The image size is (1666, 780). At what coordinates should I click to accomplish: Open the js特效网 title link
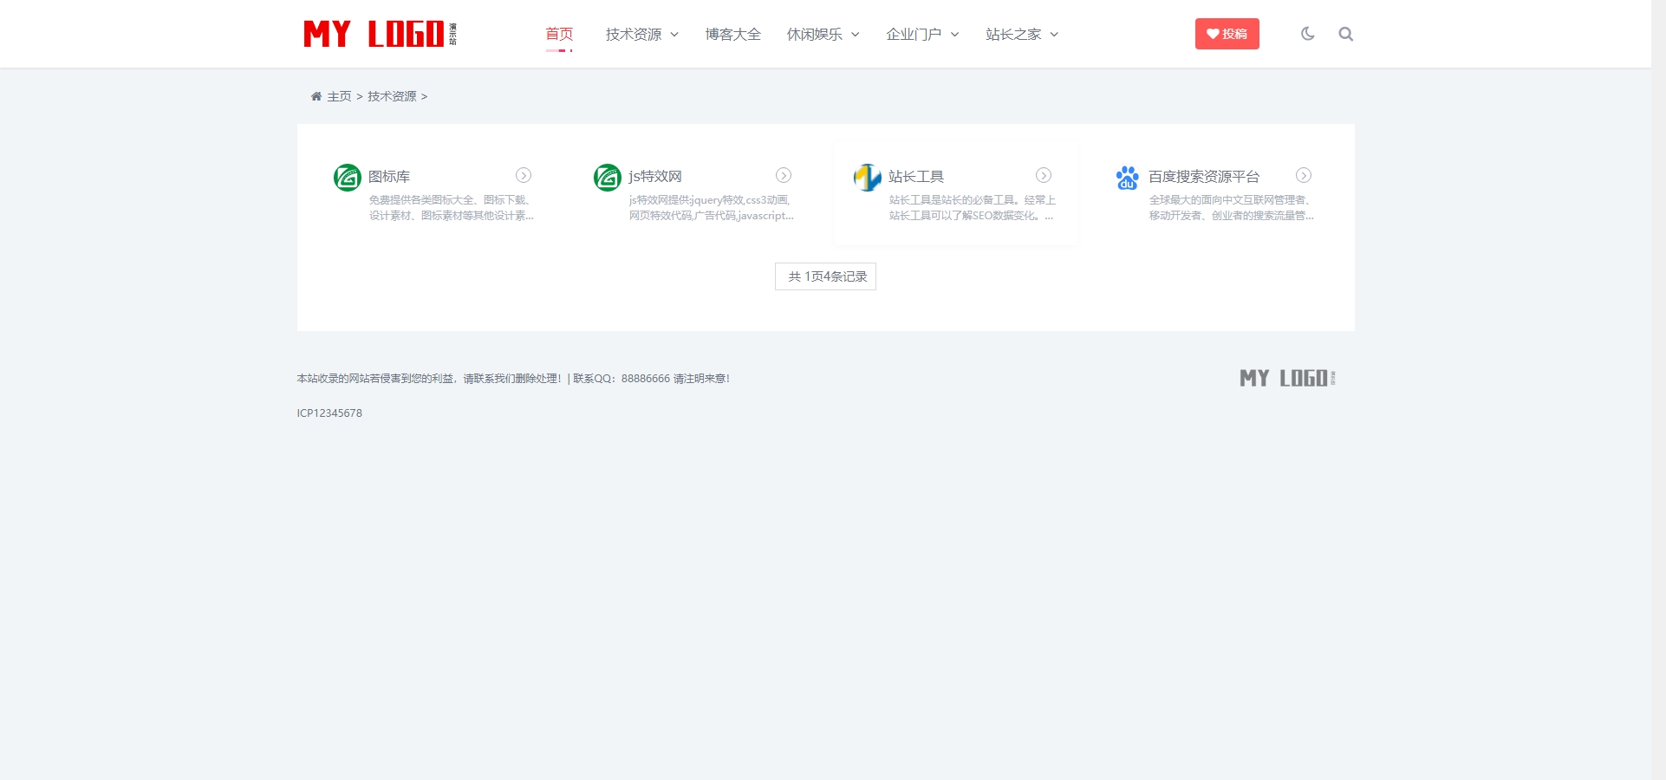(655, 176)
